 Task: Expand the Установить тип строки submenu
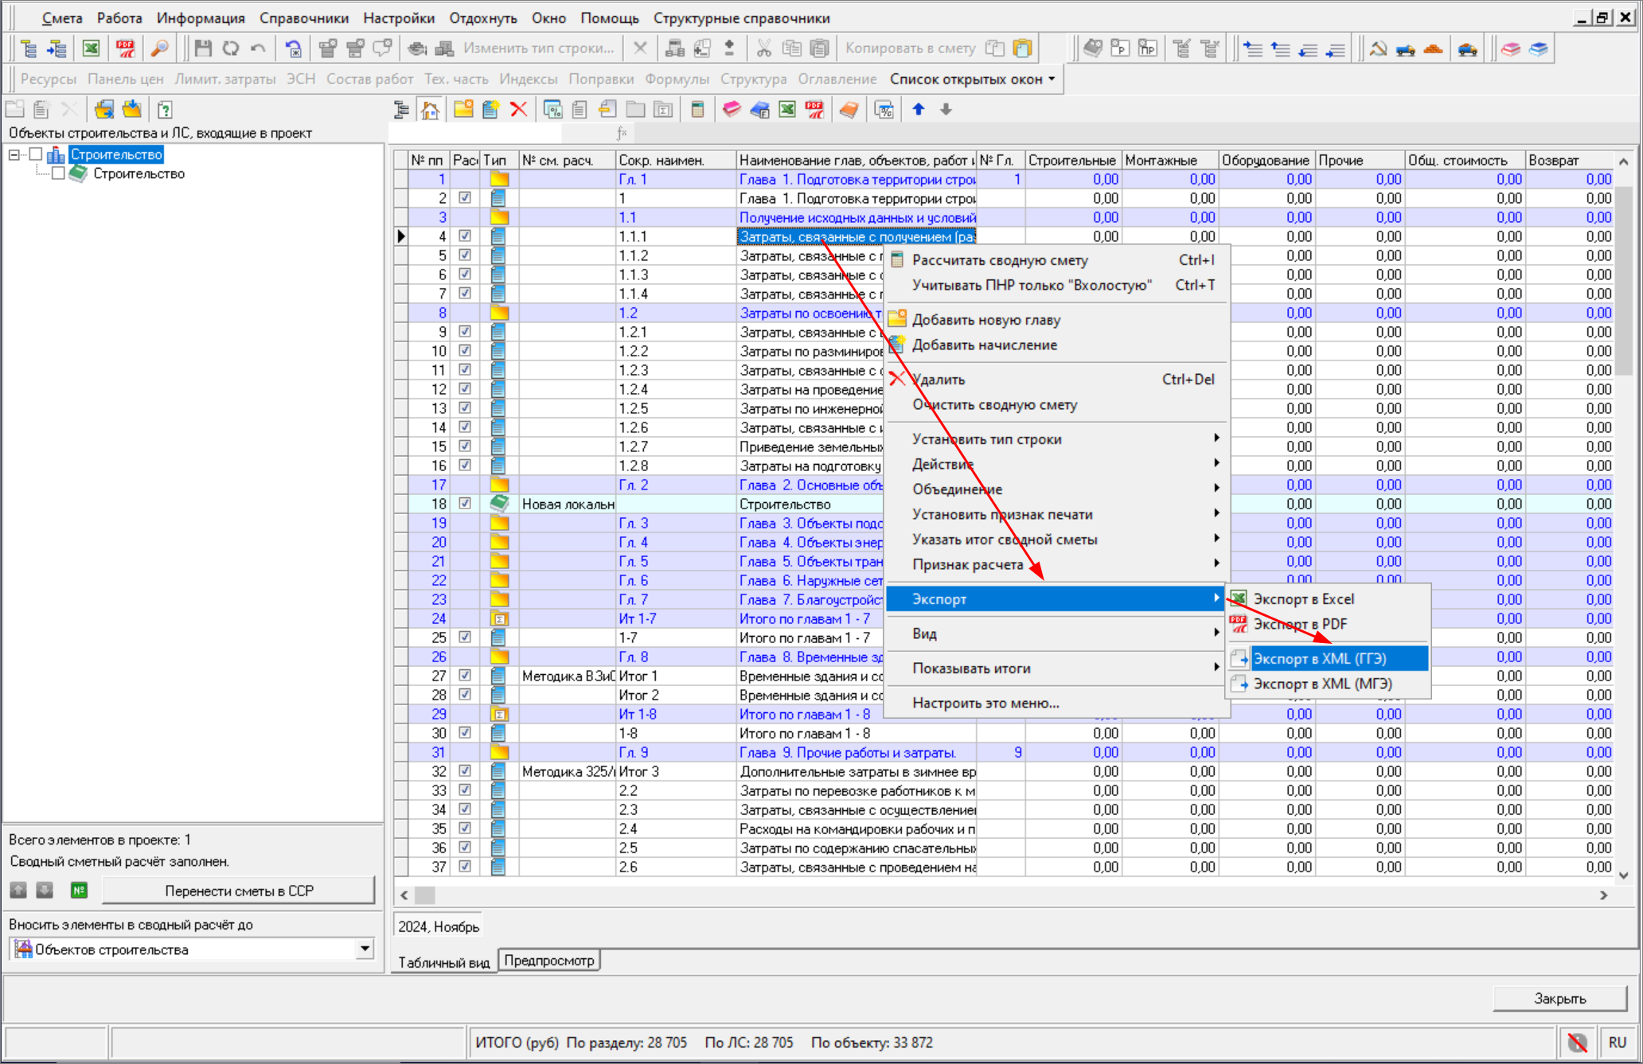(x=1057, y=439)
